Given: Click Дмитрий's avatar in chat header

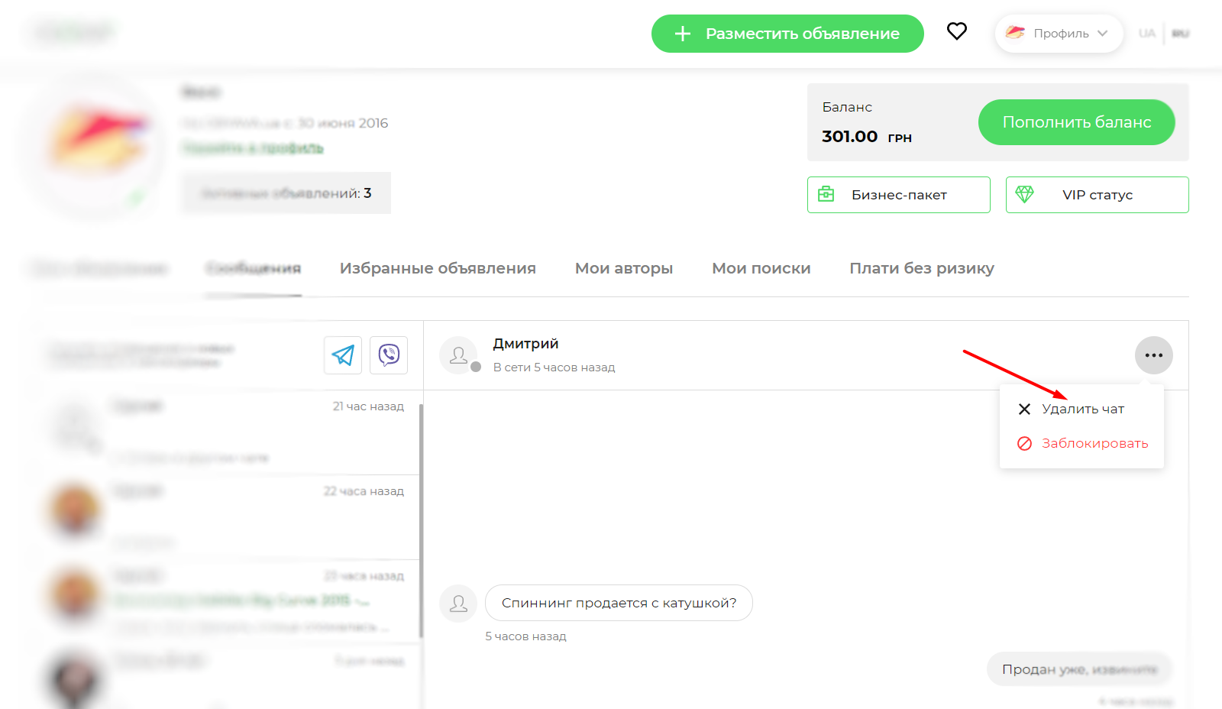Looking at the screenshot, I should click(x=458, y=355).
